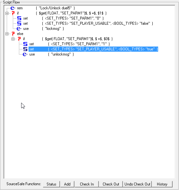Screen dimensions: 179x190
Task: Click the S icon for SET_PLAYER_USABLE false
Action: [19, 23]
